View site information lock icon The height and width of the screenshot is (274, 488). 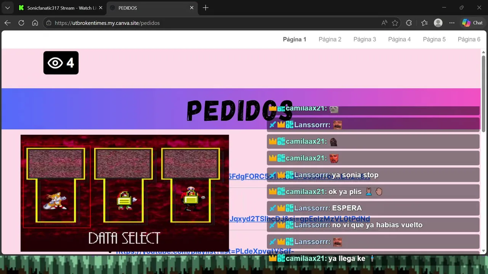(x=48, y=23)
